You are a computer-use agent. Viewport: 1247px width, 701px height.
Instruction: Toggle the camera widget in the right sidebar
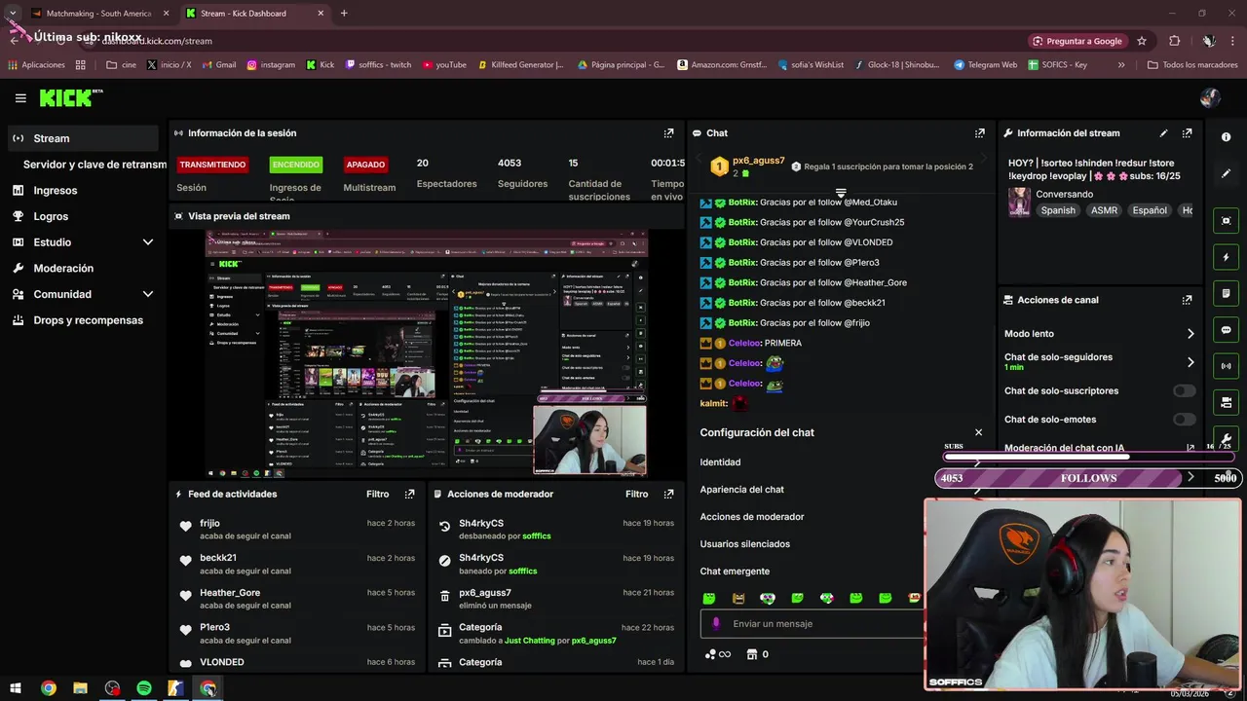[x=1226, y=402]
